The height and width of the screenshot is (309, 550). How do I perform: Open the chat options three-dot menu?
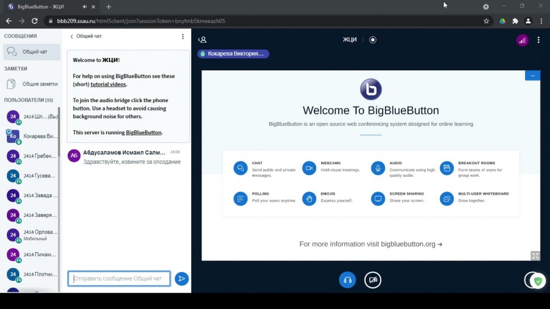click(x=183, y=36)
